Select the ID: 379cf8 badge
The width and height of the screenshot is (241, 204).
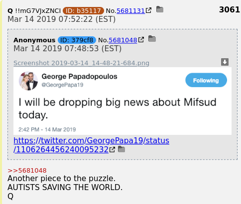77,40
